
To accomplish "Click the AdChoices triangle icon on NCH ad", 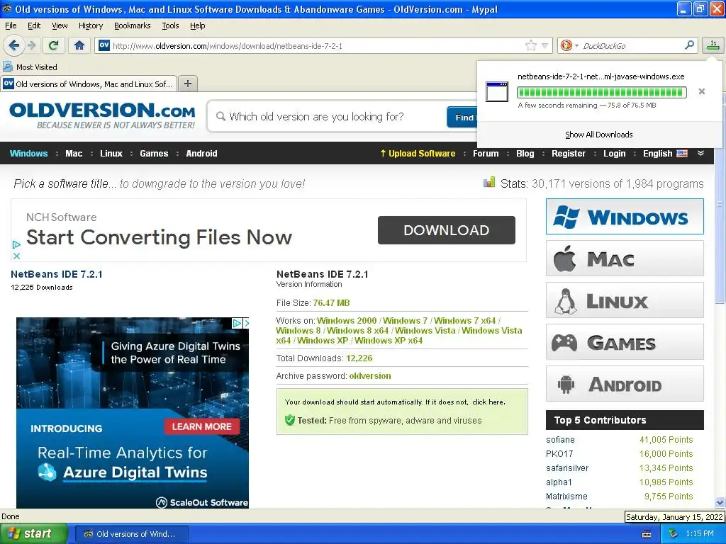I will [x=16, y=244].
